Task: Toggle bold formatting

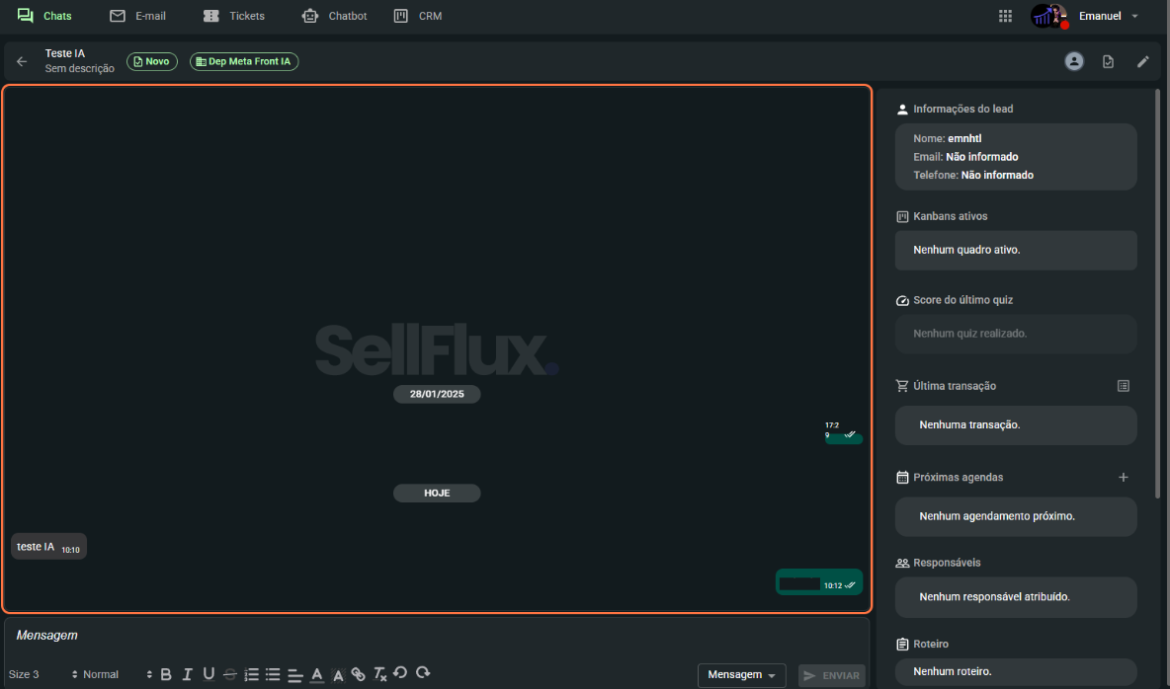Action: pos(166,675)
